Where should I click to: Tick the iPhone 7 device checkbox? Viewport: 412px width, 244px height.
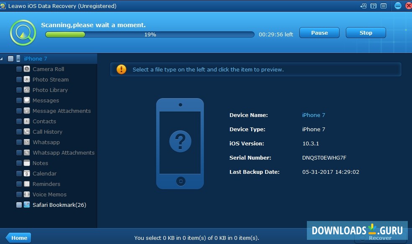10,59
